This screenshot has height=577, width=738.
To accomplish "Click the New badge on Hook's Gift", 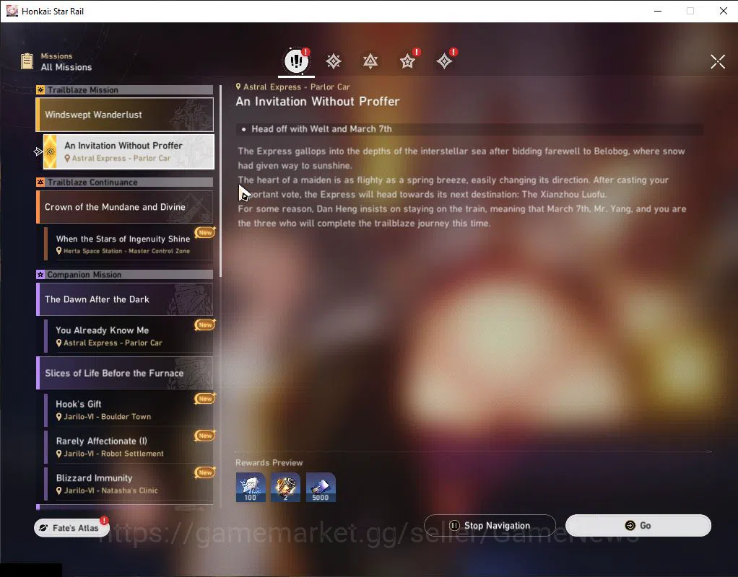I will pyautogui.click(x=205, y=399).
